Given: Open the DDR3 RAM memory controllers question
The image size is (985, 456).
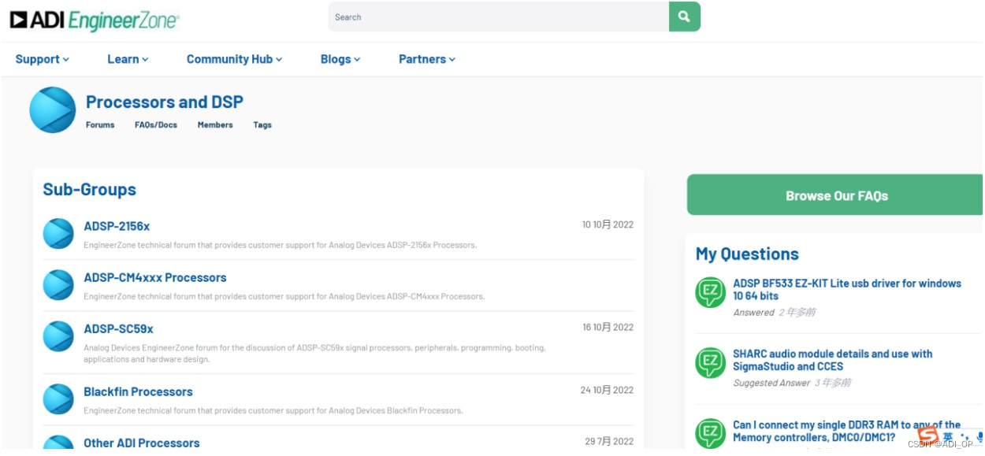Looking at the screenshot, I should 846,431.
